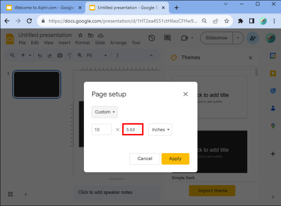The width and height of the screenshot is (281, 206).
Task: Open the Custom size dropdown
Action: pos(105,112)
